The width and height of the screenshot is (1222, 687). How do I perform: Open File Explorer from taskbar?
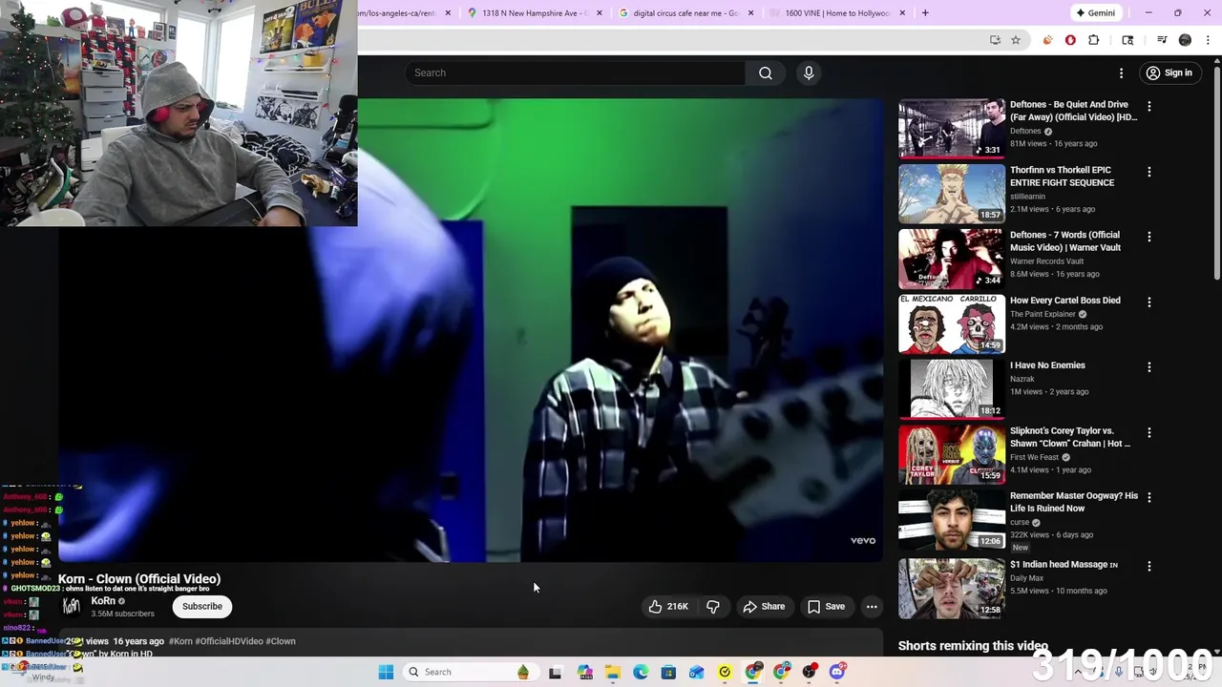(x=612, y=672)
